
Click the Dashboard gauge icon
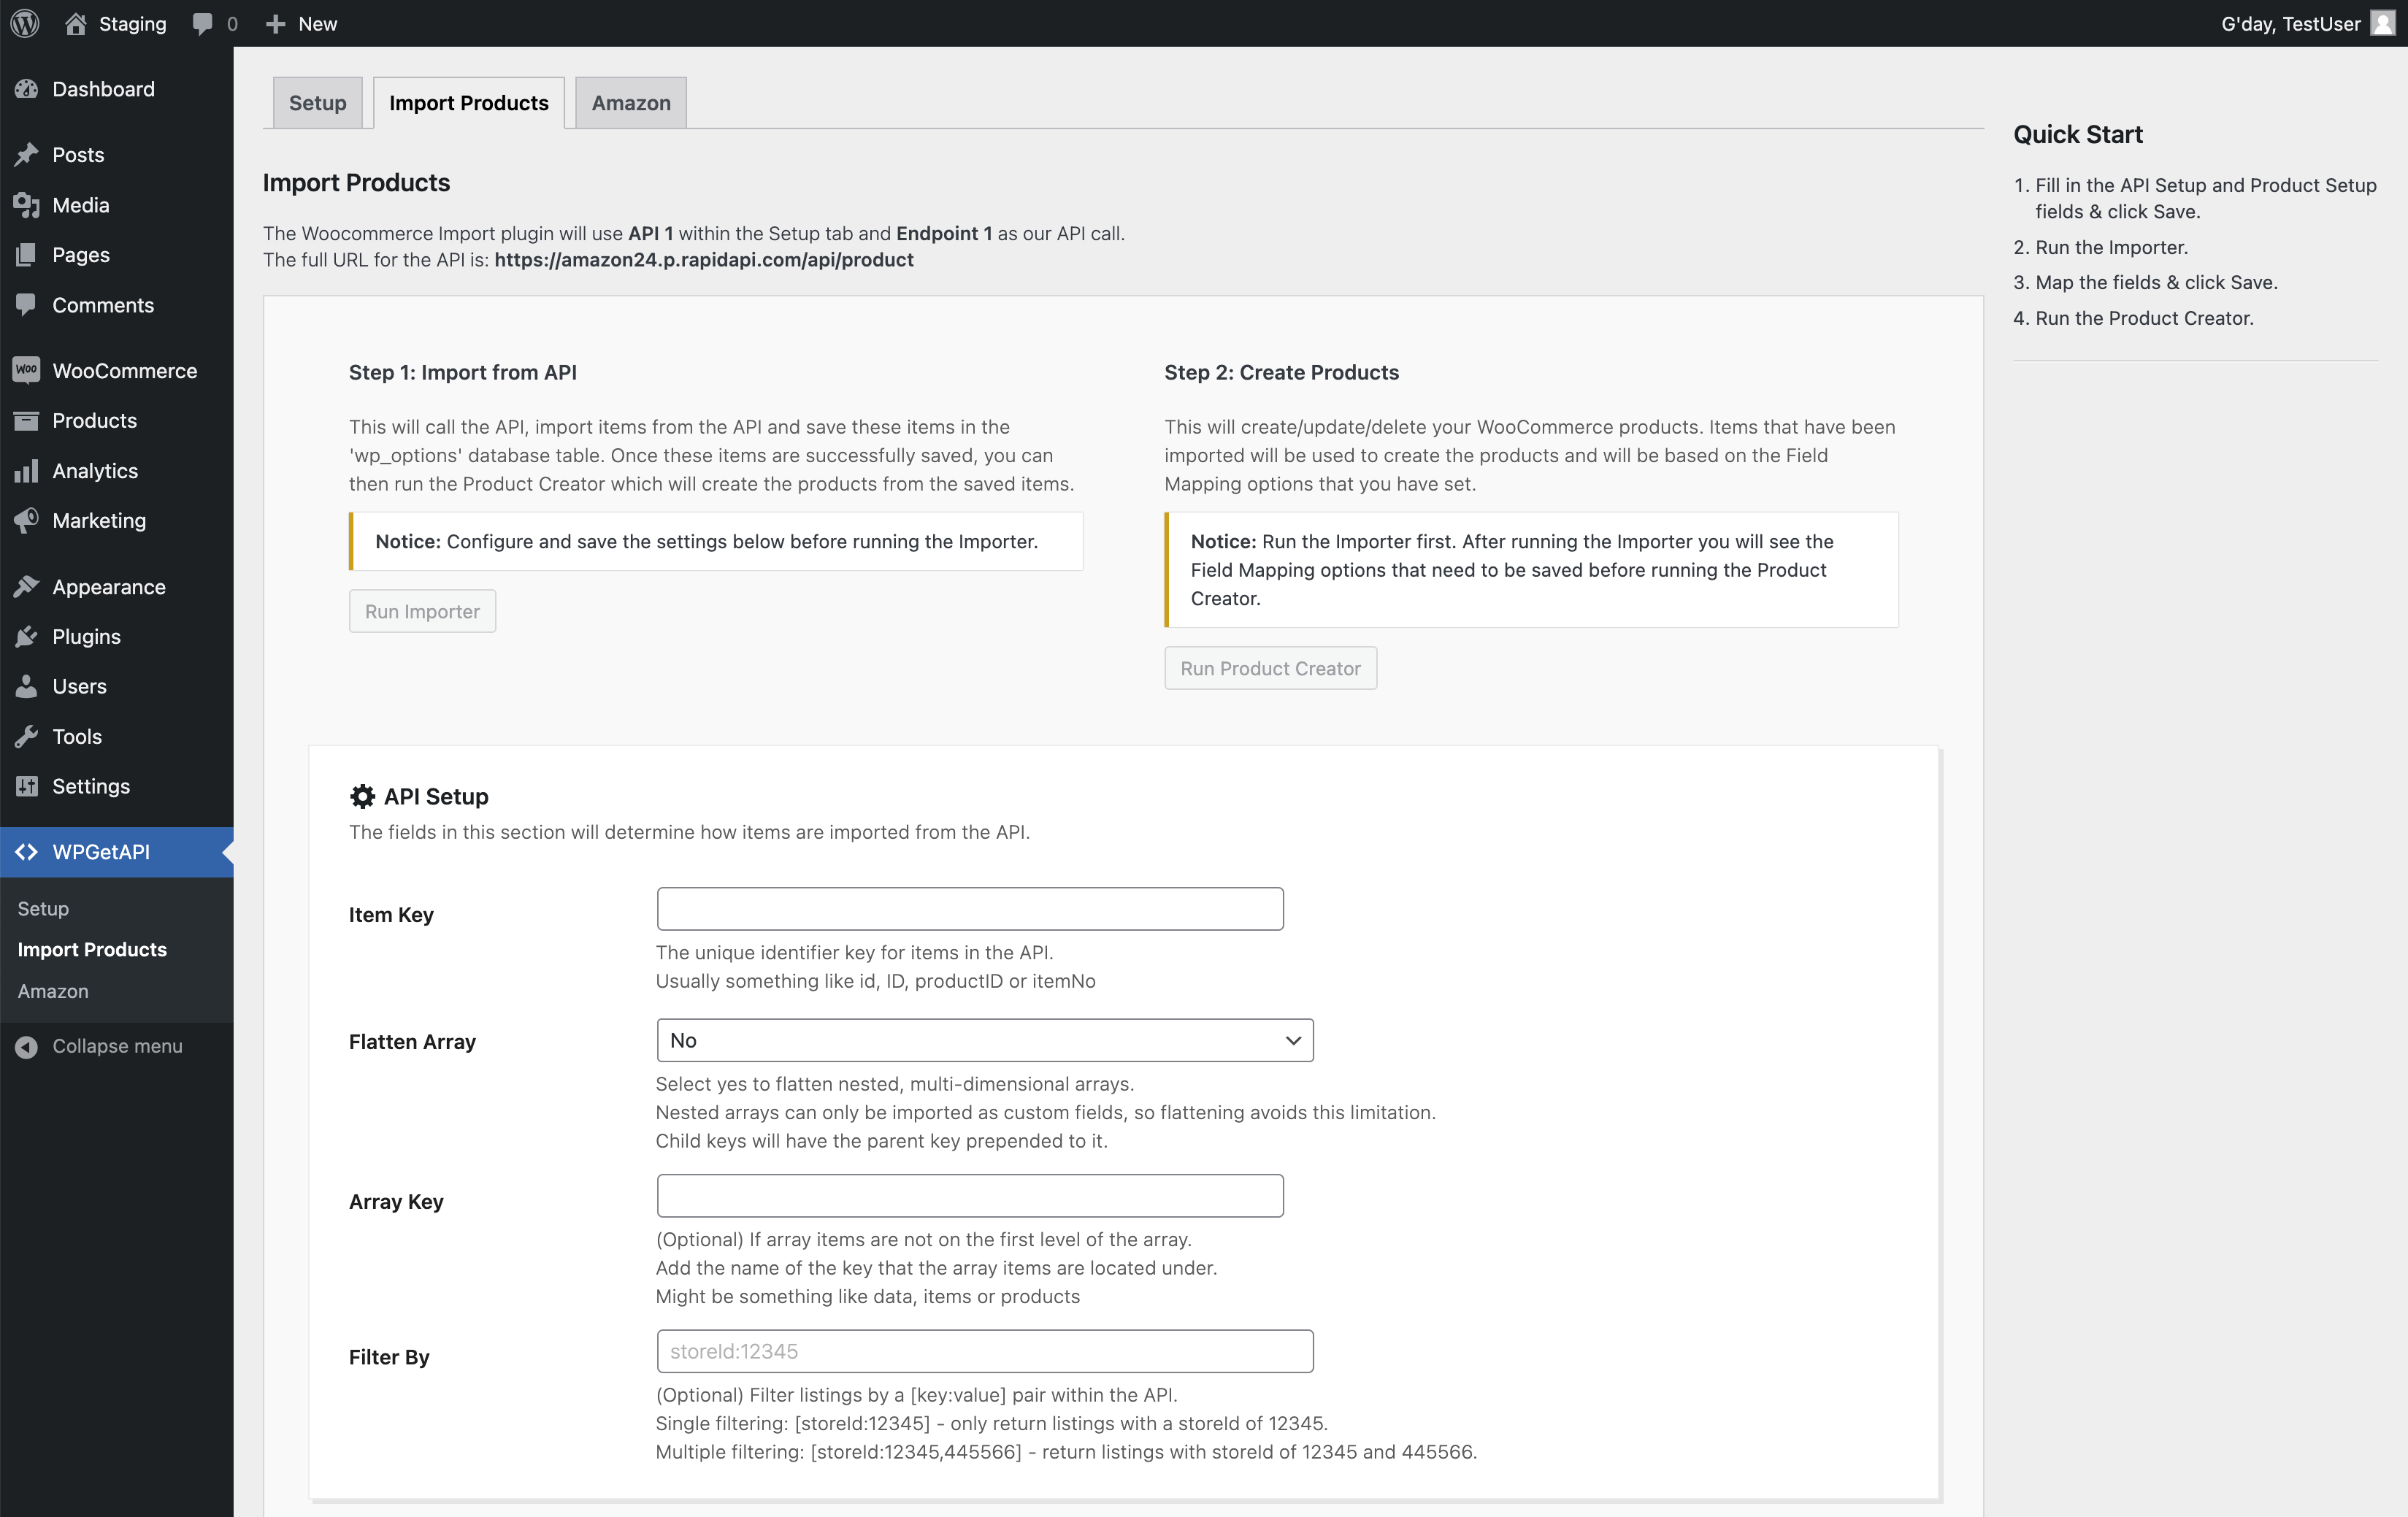[26, 89]
